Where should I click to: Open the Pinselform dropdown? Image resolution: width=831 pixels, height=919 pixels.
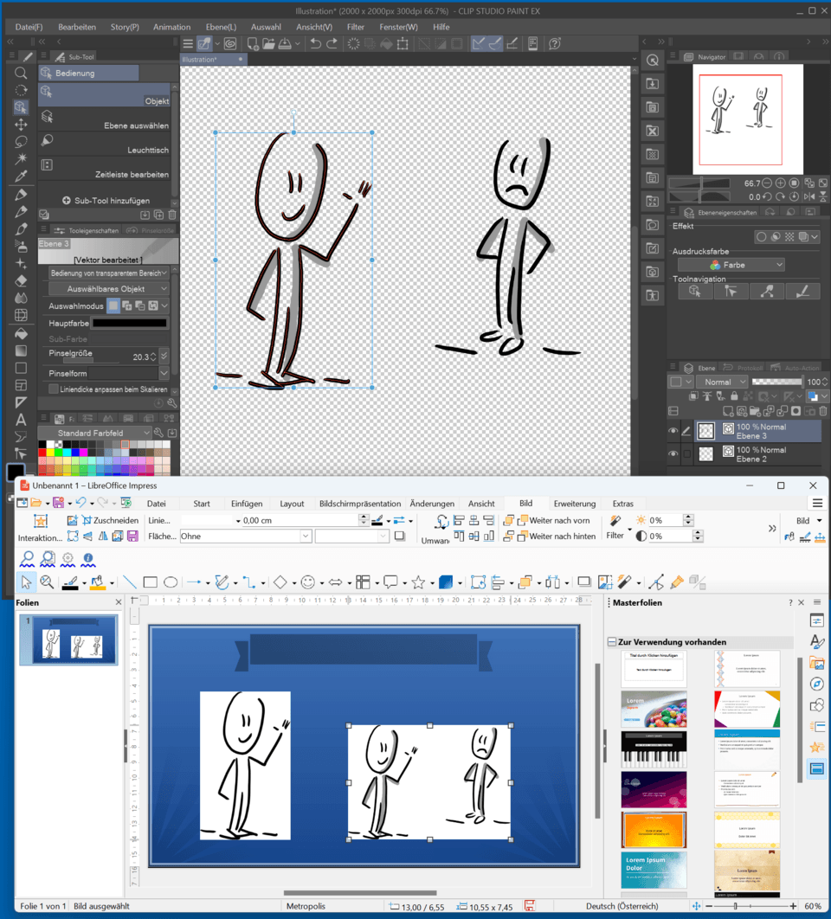163,373
